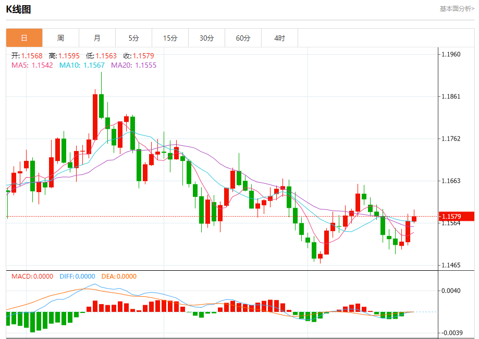Open the 月 (monthly) chart tab
479x339 pixels.
[x=97, y=38]
